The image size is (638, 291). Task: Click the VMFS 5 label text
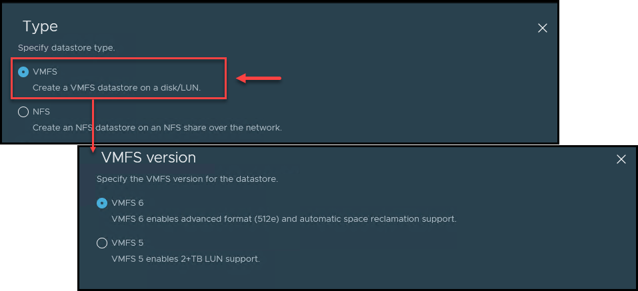pyautogui.click(x=127, y=243)
